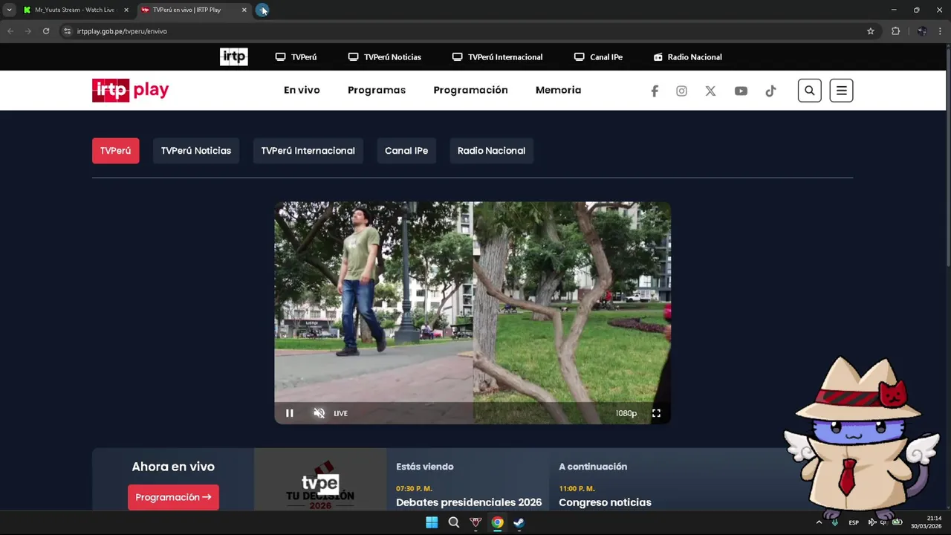Go to Canal IPe in top black bar

[x=598, y=57]
